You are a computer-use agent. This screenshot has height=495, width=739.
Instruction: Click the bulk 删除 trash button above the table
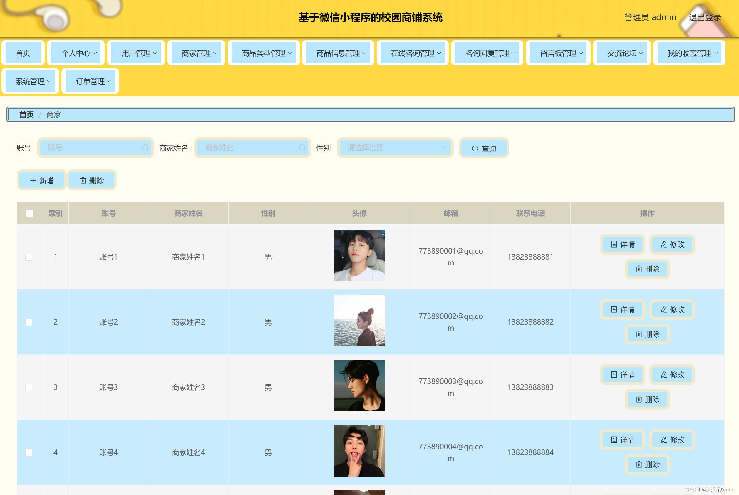pos(92,180)
